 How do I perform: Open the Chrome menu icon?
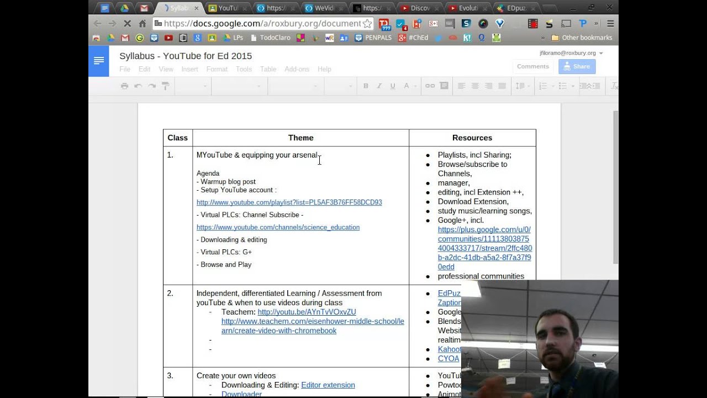coord(610,24)
